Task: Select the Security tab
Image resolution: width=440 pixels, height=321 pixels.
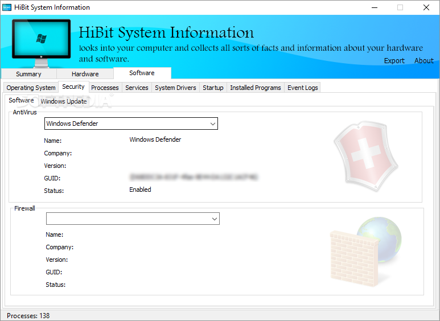Action: pyautogui.click(x=73, y=87)
